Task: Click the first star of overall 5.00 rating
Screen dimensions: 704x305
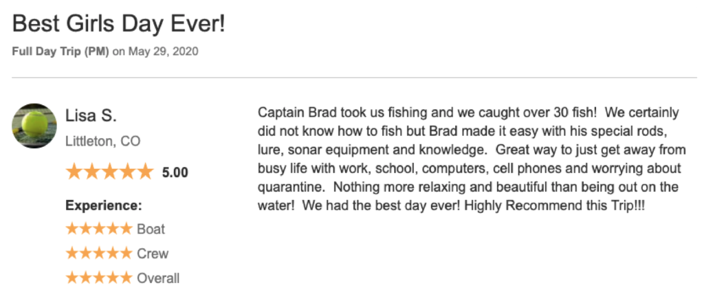Action: tap(74, 172)
